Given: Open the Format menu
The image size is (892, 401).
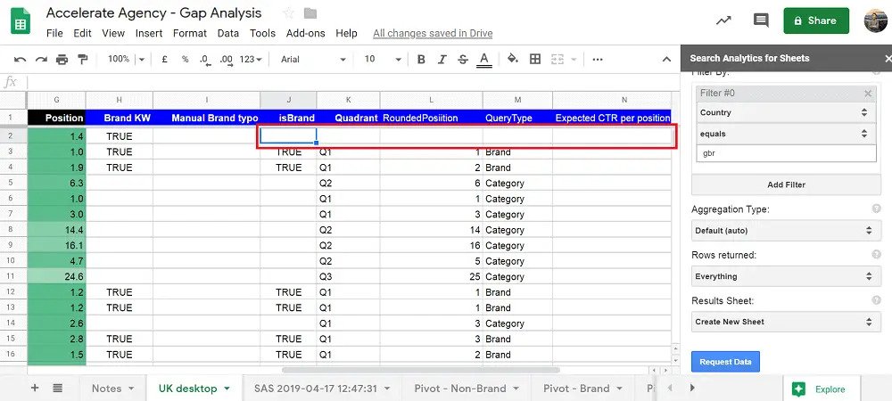Looking at the screenshot, I should [x=190, y=34].
